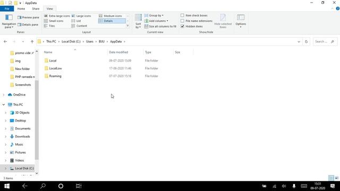Click Size all columns to fit
340x191 pixels.
pyautogui.click(x=160, y=26)
